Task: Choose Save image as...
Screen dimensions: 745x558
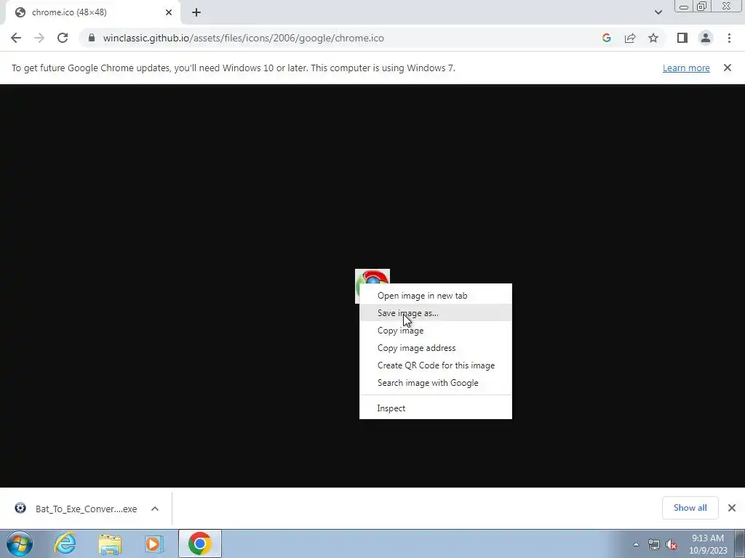Action: tap(436, 313)
